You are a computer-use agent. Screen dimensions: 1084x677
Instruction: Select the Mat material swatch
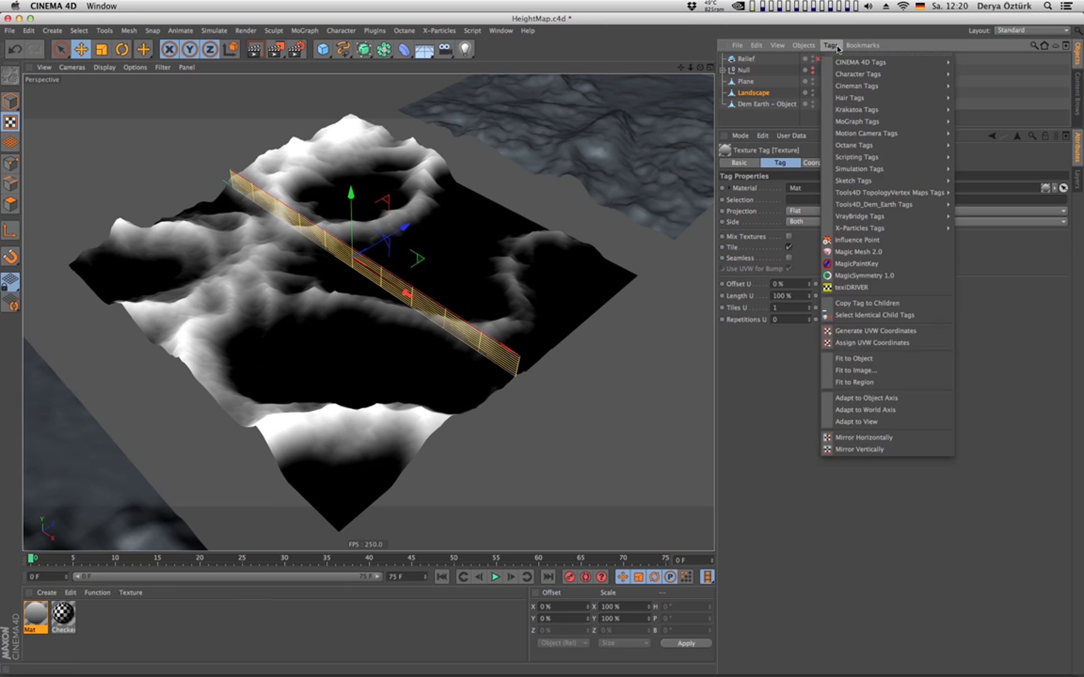(x=36, y=617)
